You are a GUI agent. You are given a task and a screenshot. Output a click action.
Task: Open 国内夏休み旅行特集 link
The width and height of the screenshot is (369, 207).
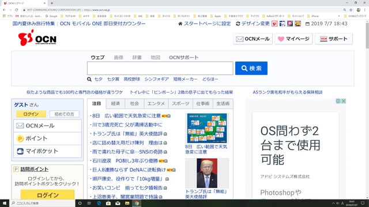[x=33, y=24]
